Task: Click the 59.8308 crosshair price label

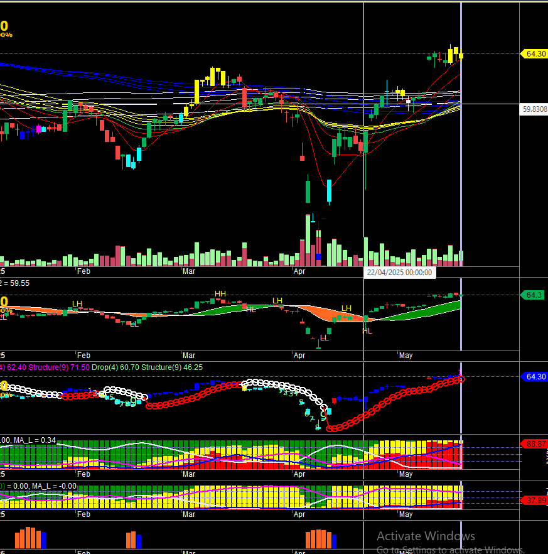Action: point(534,109)
